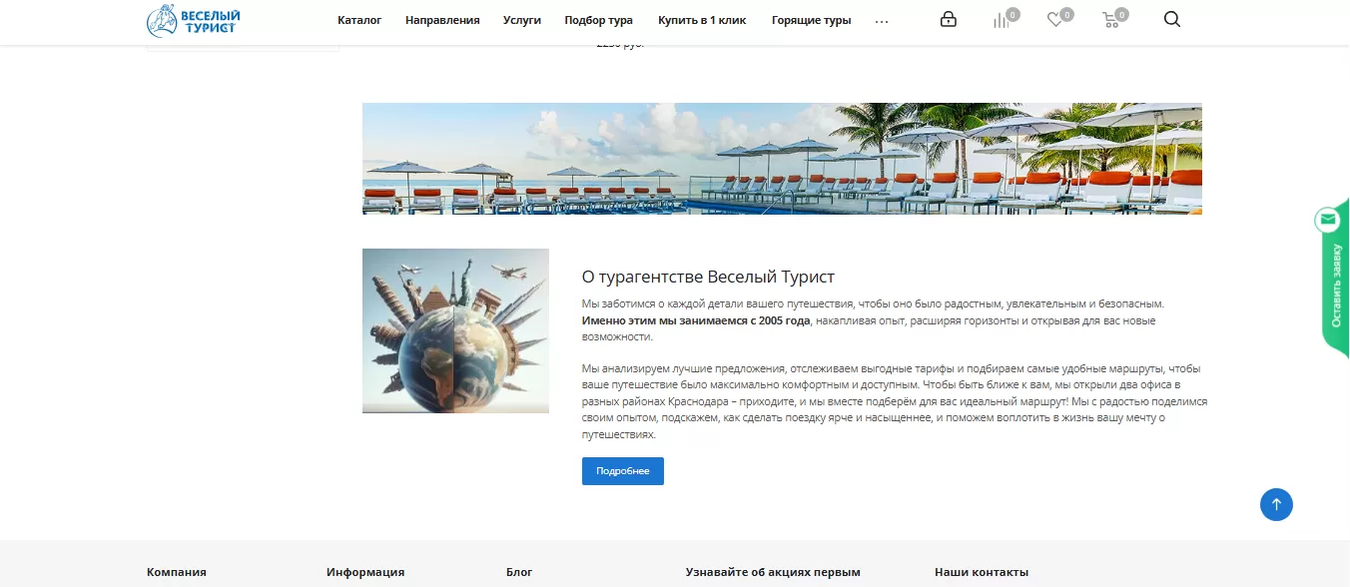Click the search magnifier icon
Screen dimensions: 1350x587
click(x=1172, y=19)
